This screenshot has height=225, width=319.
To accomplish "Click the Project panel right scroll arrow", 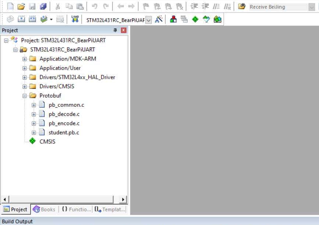I will [123, 199].
